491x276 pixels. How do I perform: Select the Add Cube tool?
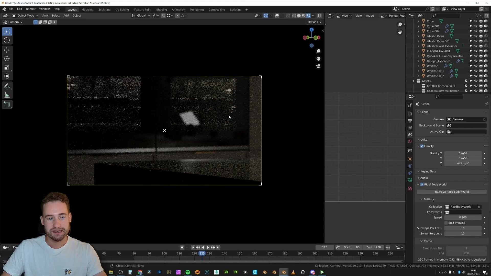tap(7, 105)
